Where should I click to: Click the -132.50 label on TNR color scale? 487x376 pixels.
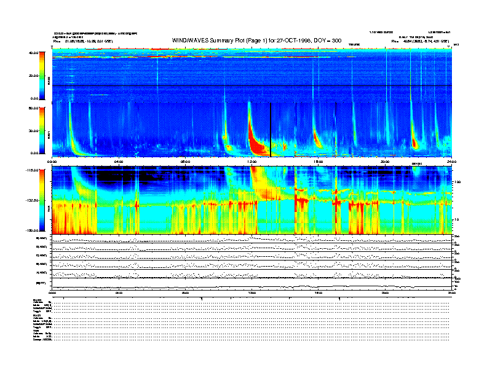click(x=32, y=200)
